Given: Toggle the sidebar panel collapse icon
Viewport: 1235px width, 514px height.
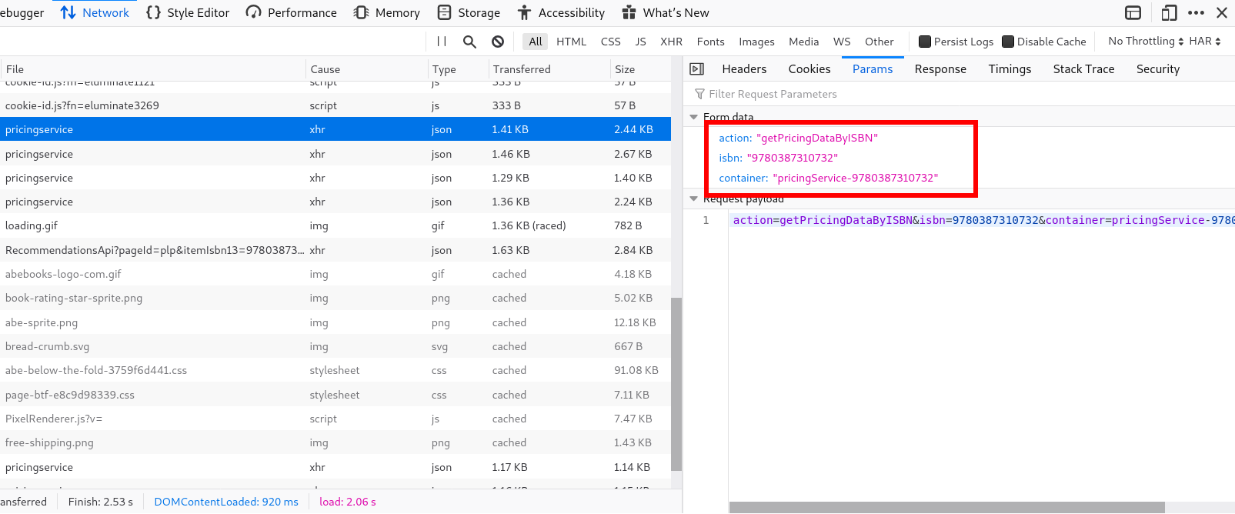Looking at the screenshot, I should pos(697,69).
